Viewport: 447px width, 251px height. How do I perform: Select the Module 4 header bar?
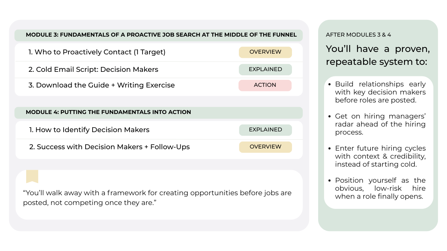[x=108, y=112]
